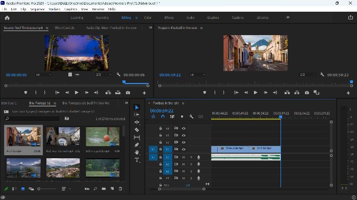Select the Ripple Edit tool
This screenshot has height=200, width=357.
[x=137, y=122]
